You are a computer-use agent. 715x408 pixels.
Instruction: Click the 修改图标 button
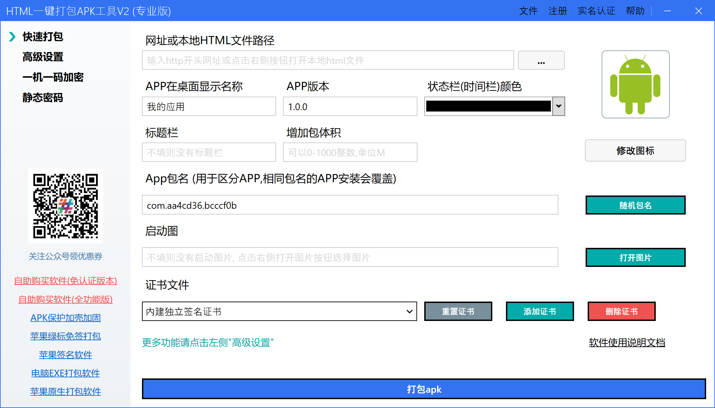click(x=635, y=151)
